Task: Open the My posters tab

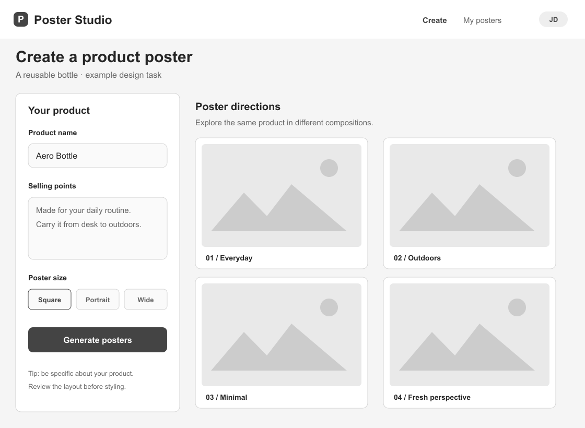Action: (x=482, y=20)
